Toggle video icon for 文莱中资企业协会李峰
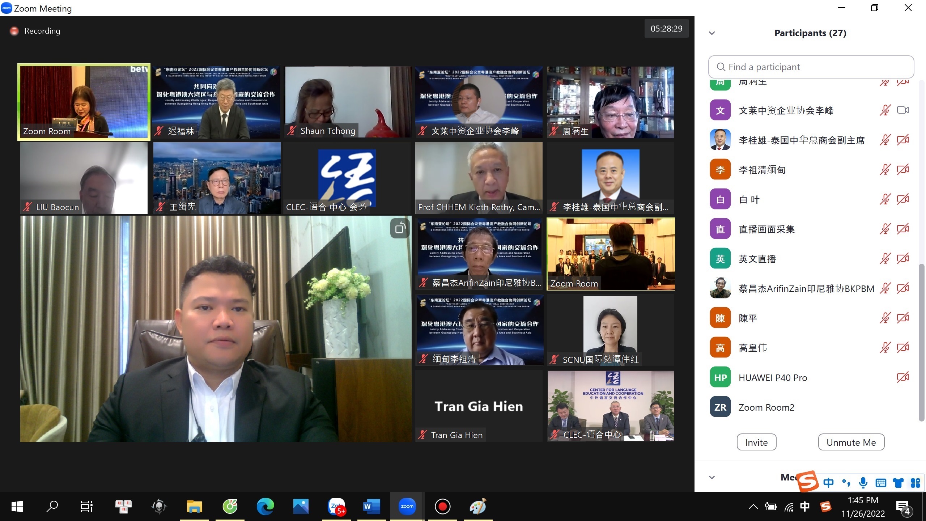 click(902, 110)
